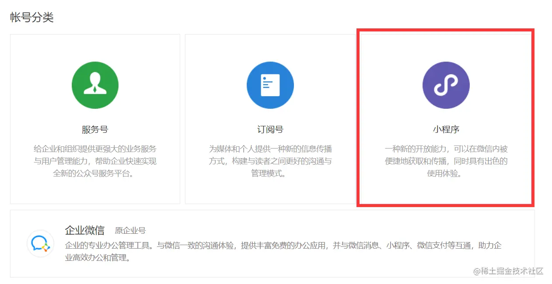Click the green 服务号 person icon

[x=95, y=85]
